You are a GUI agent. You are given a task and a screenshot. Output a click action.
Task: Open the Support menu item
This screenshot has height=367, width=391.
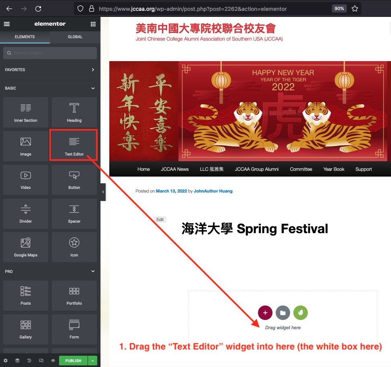tap(363, 169)
